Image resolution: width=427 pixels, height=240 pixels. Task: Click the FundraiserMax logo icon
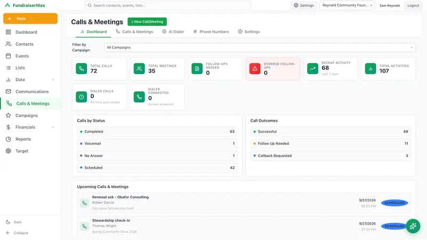click(7, 5)
